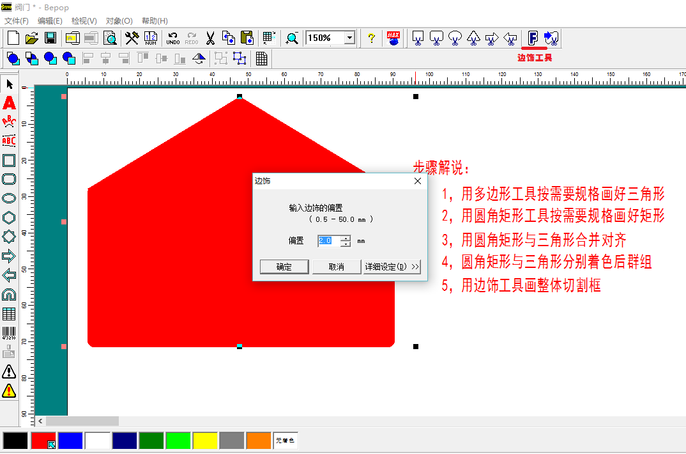Select the 无着色 no-fill swatch
The height and width of the screenshot is (454, 686).
point(286,441)
